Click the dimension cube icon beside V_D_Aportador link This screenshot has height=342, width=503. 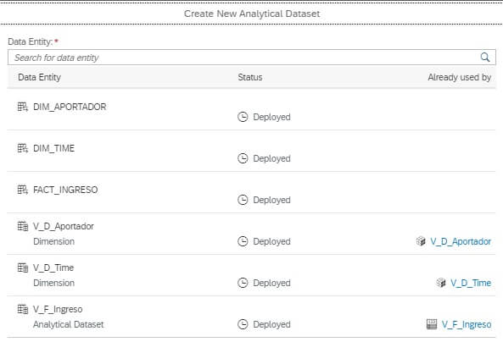pos(421,240)
